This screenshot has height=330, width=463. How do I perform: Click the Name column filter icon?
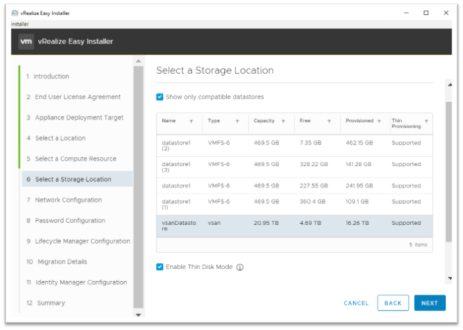(191, 122)
